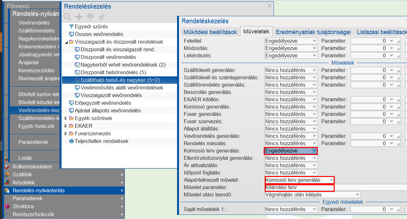
Task: Open the Saját műveletek 1. access dropdown
Action: [x=314, y=209]
